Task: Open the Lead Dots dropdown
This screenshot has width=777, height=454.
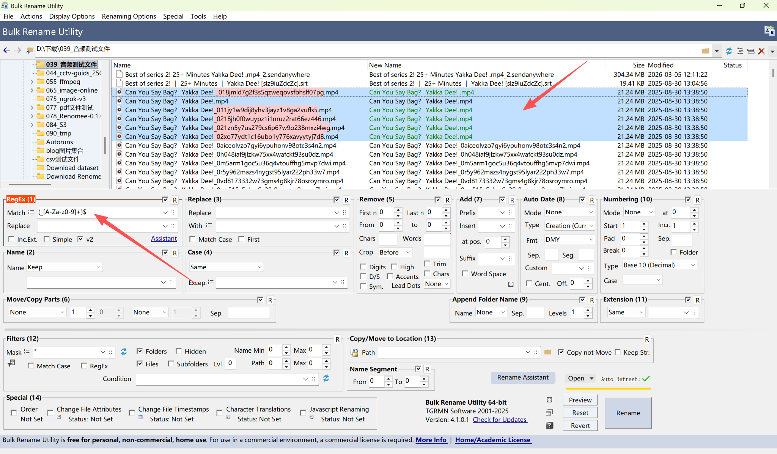Action: (x=437, y=284)
